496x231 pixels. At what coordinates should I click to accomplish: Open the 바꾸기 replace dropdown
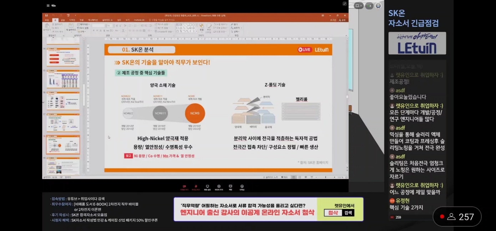point(237,28)
